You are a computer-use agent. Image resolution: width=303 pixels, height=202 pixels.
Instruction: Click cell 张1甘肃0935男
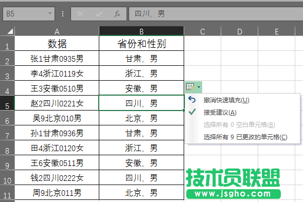click(x=57, y=59)
